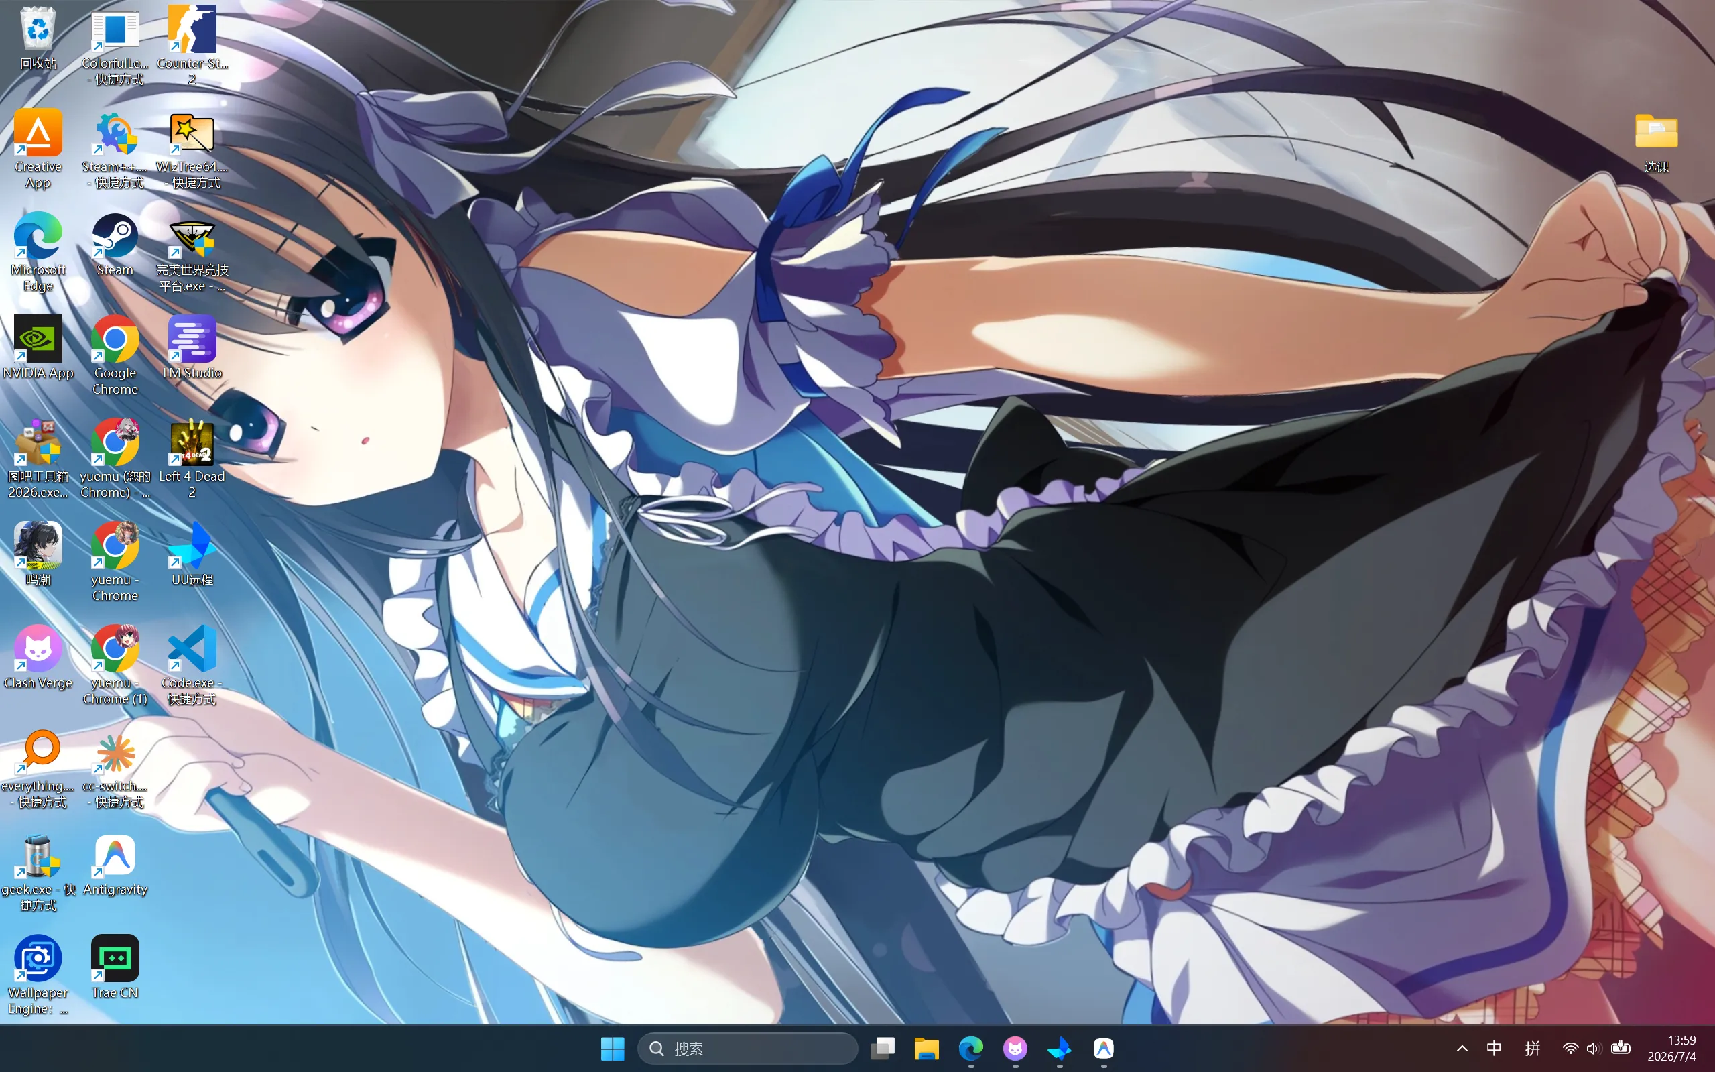This screenshot has width=1715, height=1072.
Task: Open the clock showing 13:59 2026/7/4
Action: pos(1673,1049)
